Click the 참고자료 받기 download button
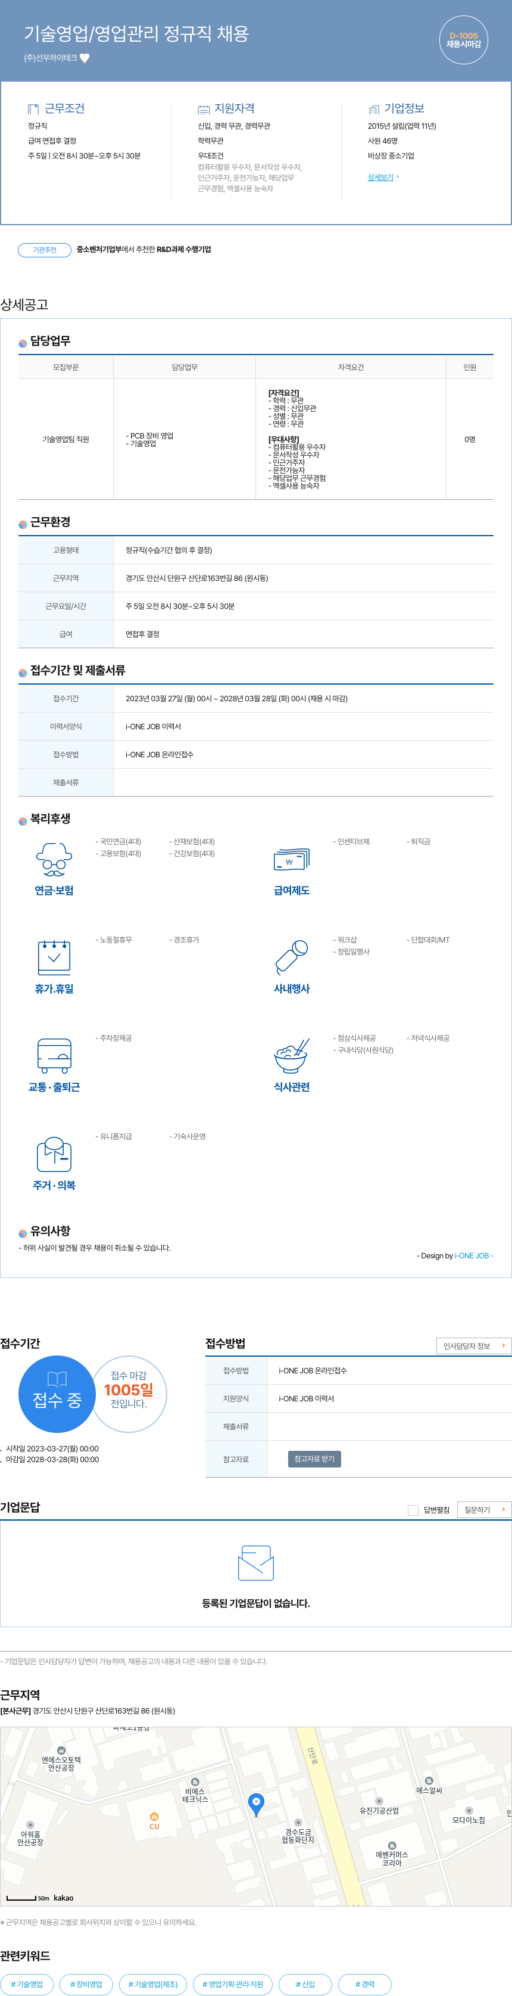512x1996 pixels. (314, 1459)
